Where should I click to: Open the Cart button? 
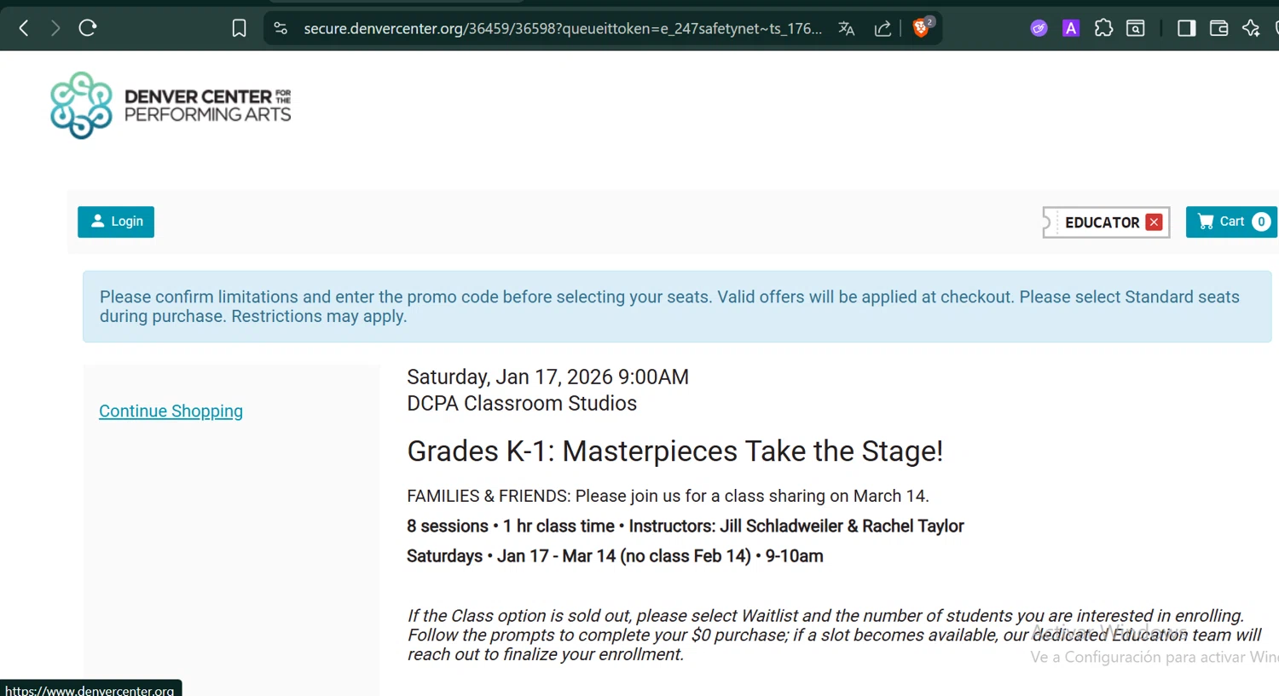[x=1231, y=221]
